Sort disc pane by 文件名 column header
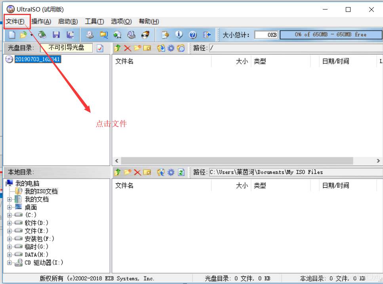This screenshot has width=383, height=284. 162,61
